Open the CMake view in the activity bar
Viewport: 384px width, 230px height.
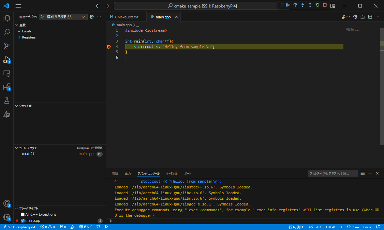coord(6,114)
